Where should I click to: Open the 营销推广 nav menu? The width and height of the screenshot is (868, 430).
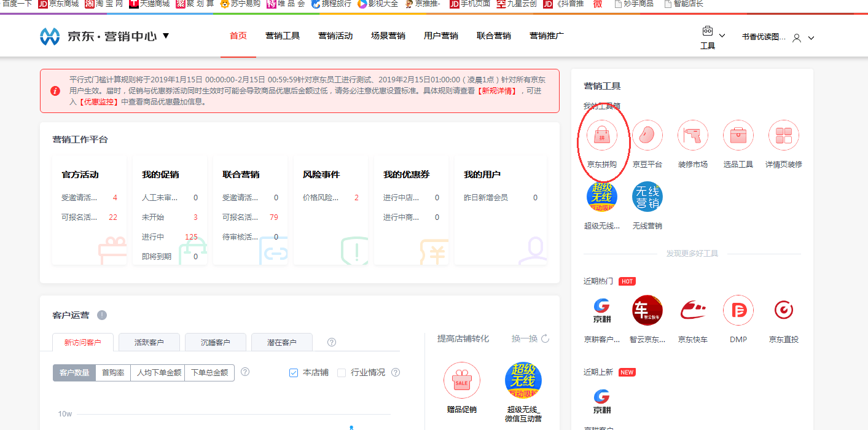click(x=547, y=36)
